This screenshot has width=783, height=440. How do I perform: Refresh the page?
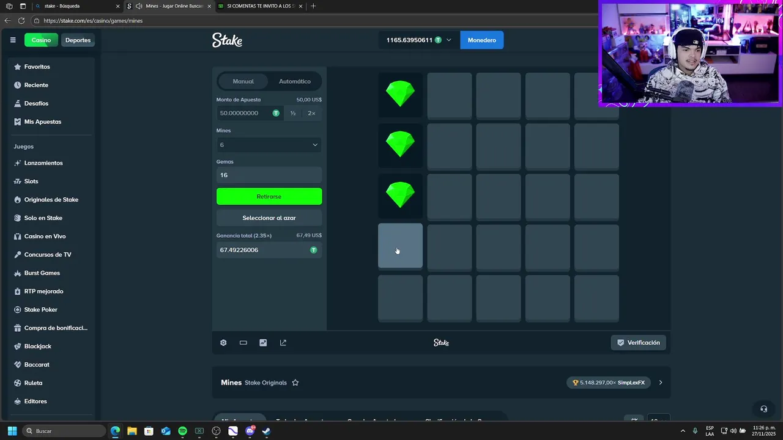pyautogui.click(x=21, y=21)
